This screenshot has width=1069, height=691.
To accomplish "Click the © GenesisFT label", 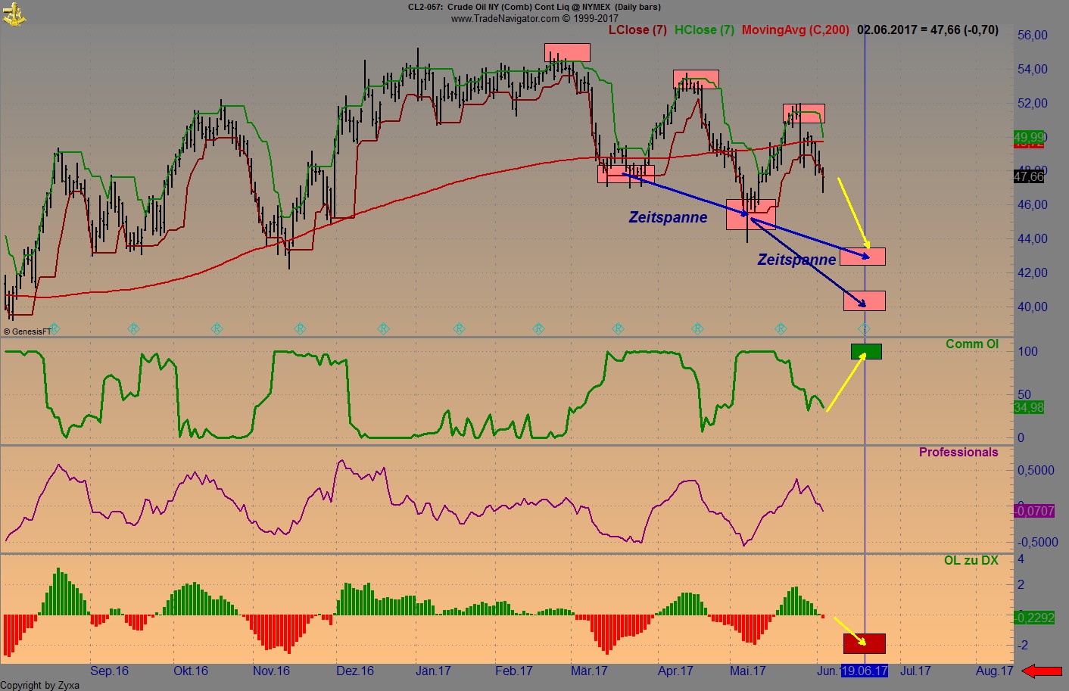I will (26, 331).
